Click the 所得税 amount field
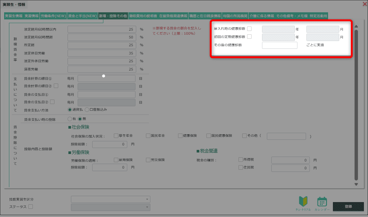 pos(290,160)
